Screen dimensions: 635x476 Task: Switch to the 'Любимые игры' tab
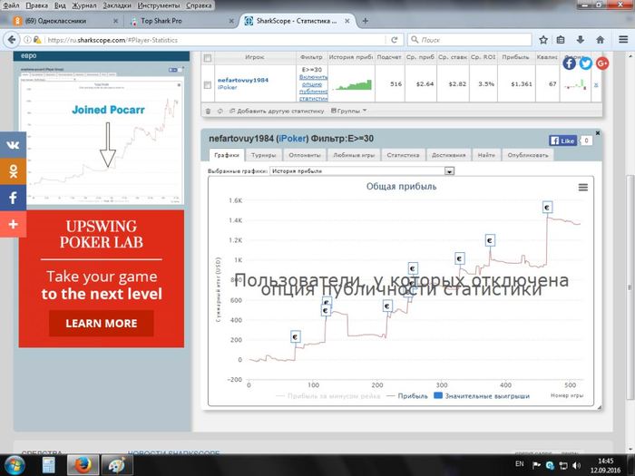tap(354, 155)
